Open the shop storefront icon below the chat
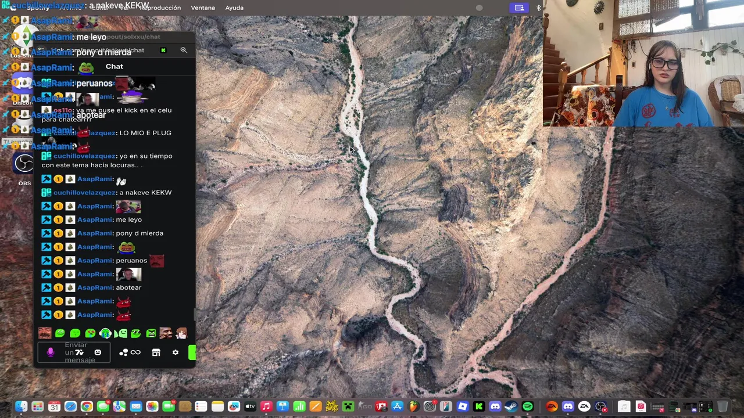 click(156, 352)
